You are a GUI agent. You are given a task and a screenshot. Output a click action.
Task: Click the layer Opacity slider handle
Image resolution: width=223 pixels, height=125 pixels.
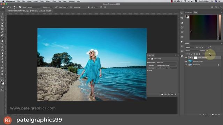210,53
